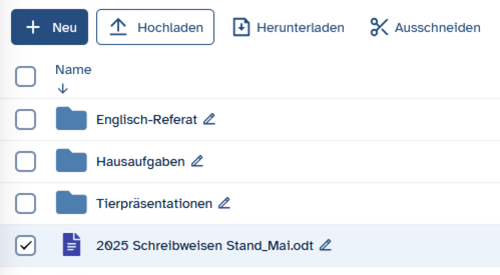Click the edit pencil for Tierpräsentationen
This screenshot has height=275, width=500.
tap(224, 203)
